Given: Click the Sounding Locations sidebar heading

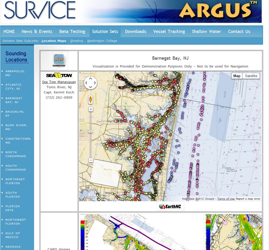Looking at the screenshot, I should [x=16, y=57].
